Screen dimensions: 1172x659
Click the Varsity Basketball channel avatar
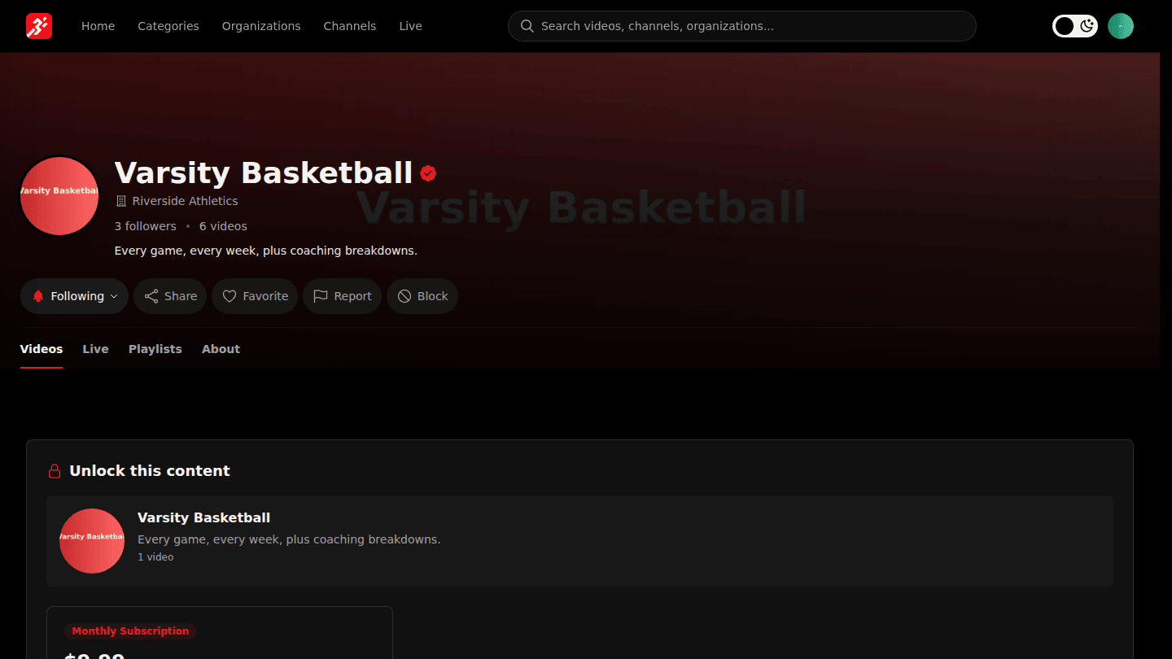pyautogui.click(x=59, y=196)
